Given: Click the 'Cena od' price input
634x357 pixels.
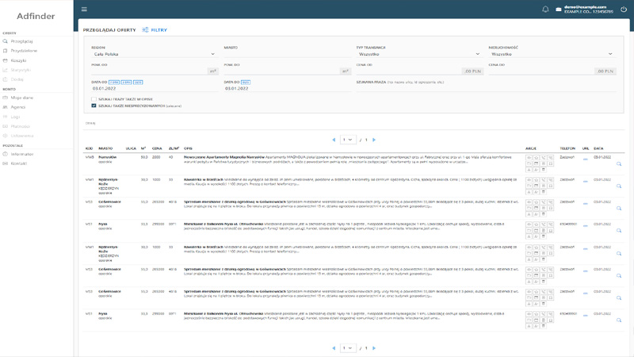Looking at the screenshot, I should click(x=409, y=71).
